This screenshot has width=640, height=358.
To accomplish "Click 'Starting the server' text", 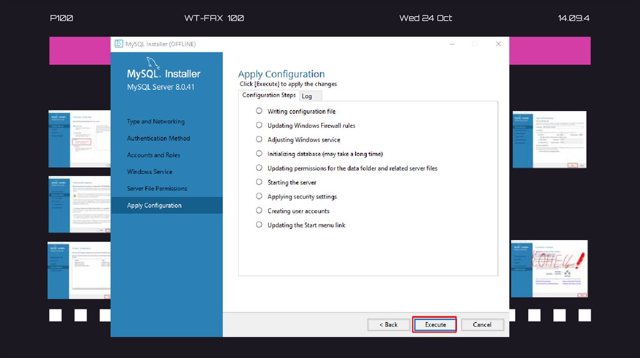I will click(x=291, y=183).
